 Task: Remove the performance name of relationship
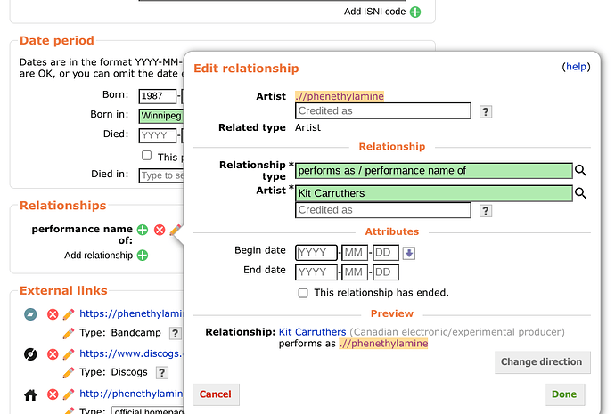(160, 230)
